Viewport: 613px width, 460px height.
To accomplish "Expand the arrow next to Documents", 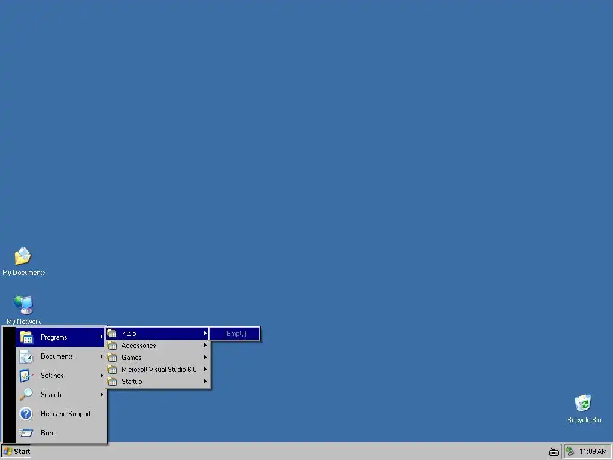I will [x=102, y=356].
